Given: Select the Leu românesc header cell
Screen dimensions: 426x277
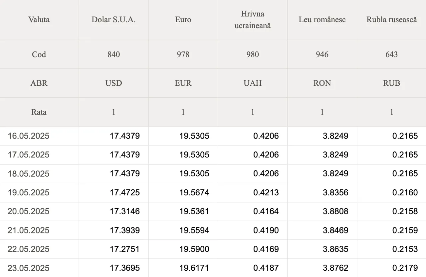Looking at the screenshot, I should coord(322,20).
